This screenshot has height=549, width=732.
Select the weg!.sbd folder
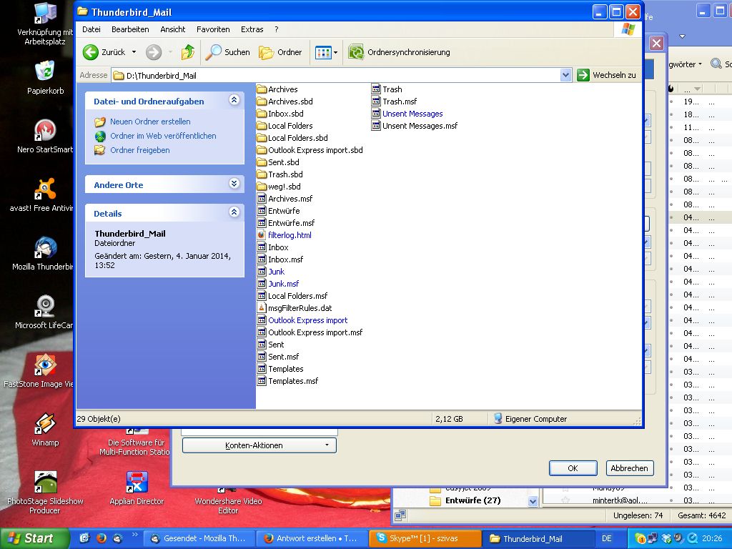(x=279, y=187)
